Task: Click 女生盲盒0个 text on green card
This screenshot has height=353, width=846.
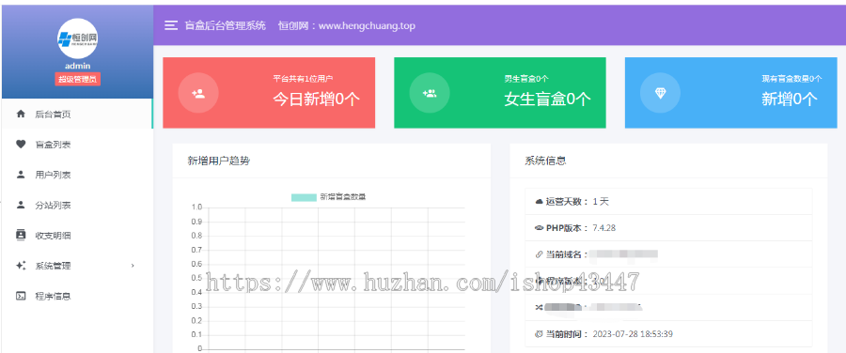Action: tap(548, 99)
